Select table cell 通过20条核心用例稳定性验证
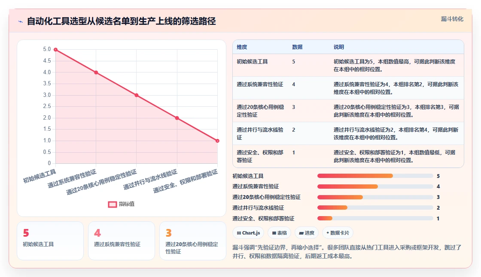481x277 pixels. [x=260, y=111]
